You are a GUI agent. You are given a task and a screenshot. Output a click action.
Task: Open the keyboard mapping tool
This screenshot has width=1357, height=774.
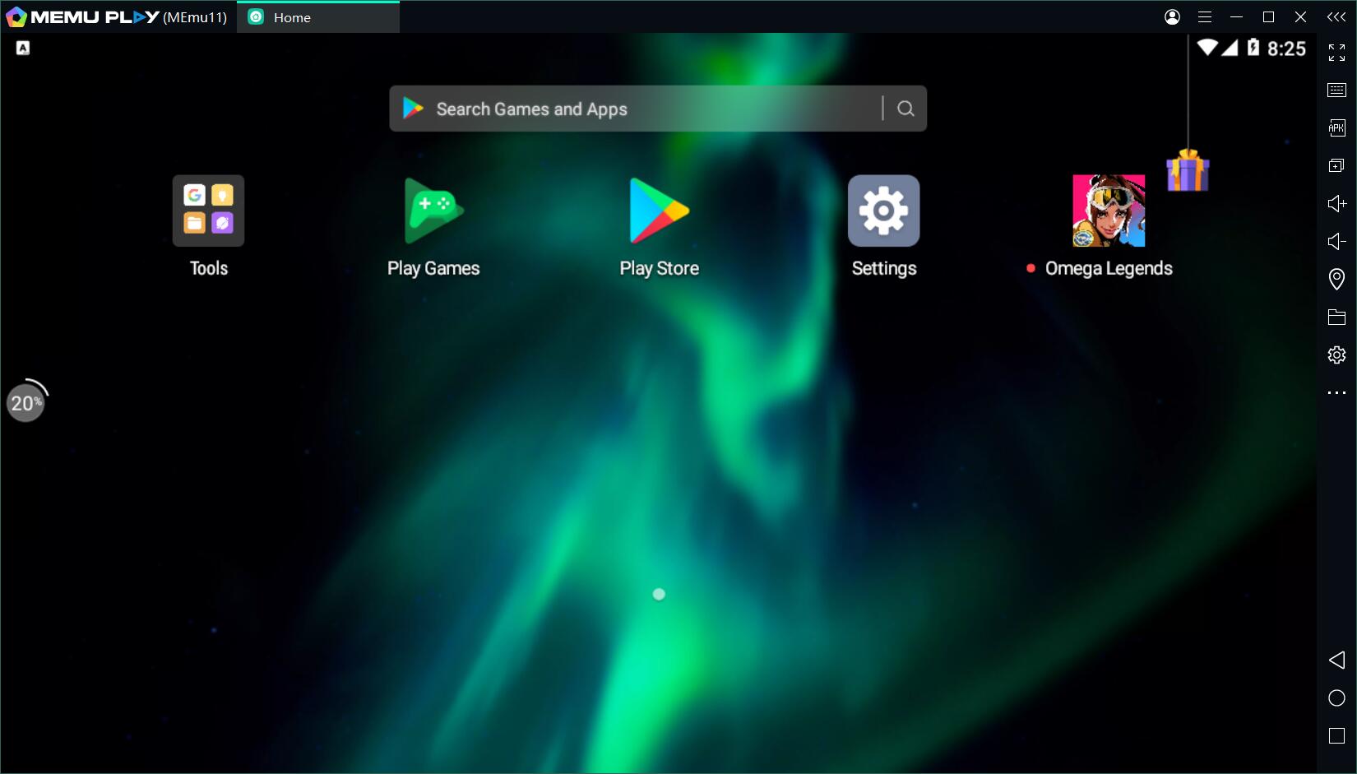[x=1336, y=90]
